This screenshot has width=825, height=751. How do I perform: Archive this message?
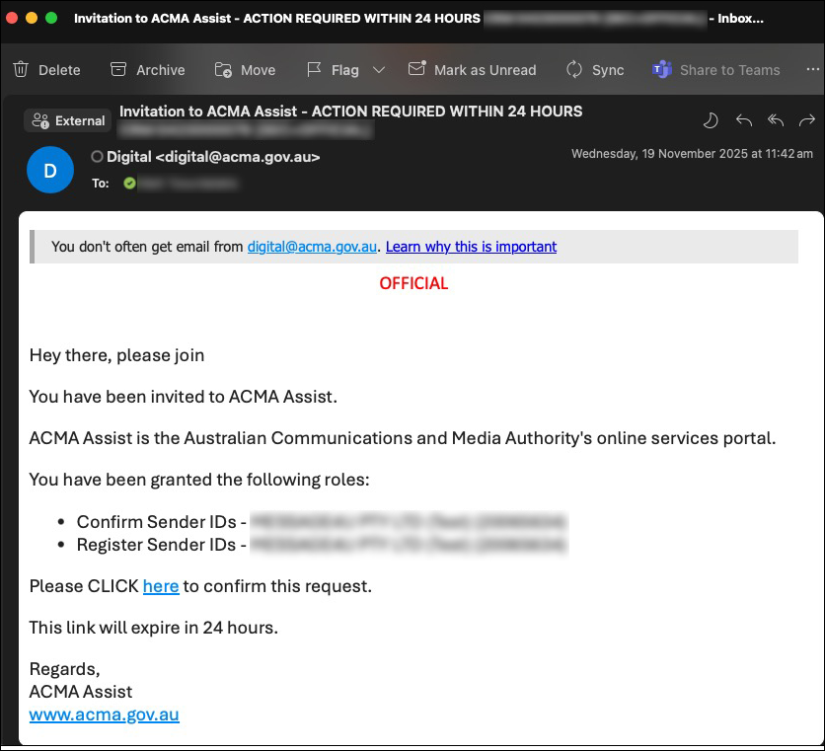[x=147, y=69]
